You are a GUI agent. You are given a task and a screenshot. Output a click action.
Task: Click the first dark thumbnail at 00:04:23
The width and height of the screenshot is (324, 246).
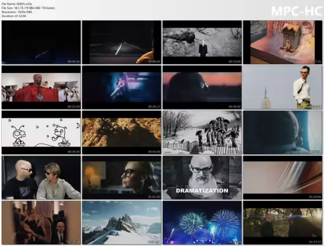click(41, 42)
